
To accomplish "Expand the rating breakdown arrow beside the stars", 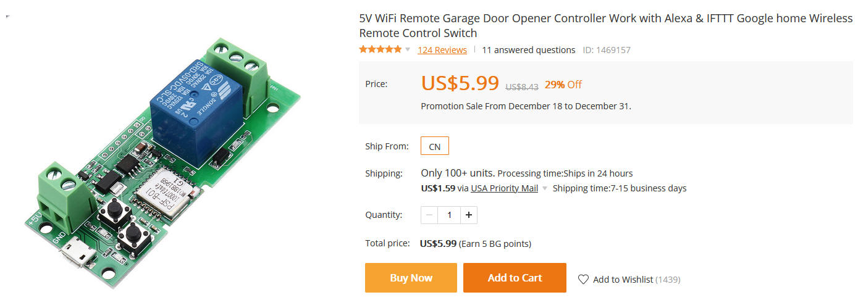I will click(408, 50).
